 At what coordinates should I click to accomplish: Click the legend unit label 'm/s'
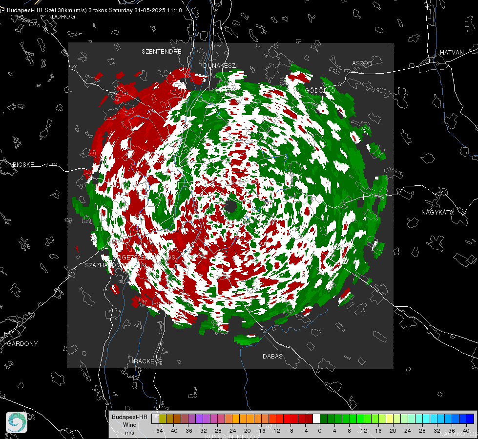129,433
